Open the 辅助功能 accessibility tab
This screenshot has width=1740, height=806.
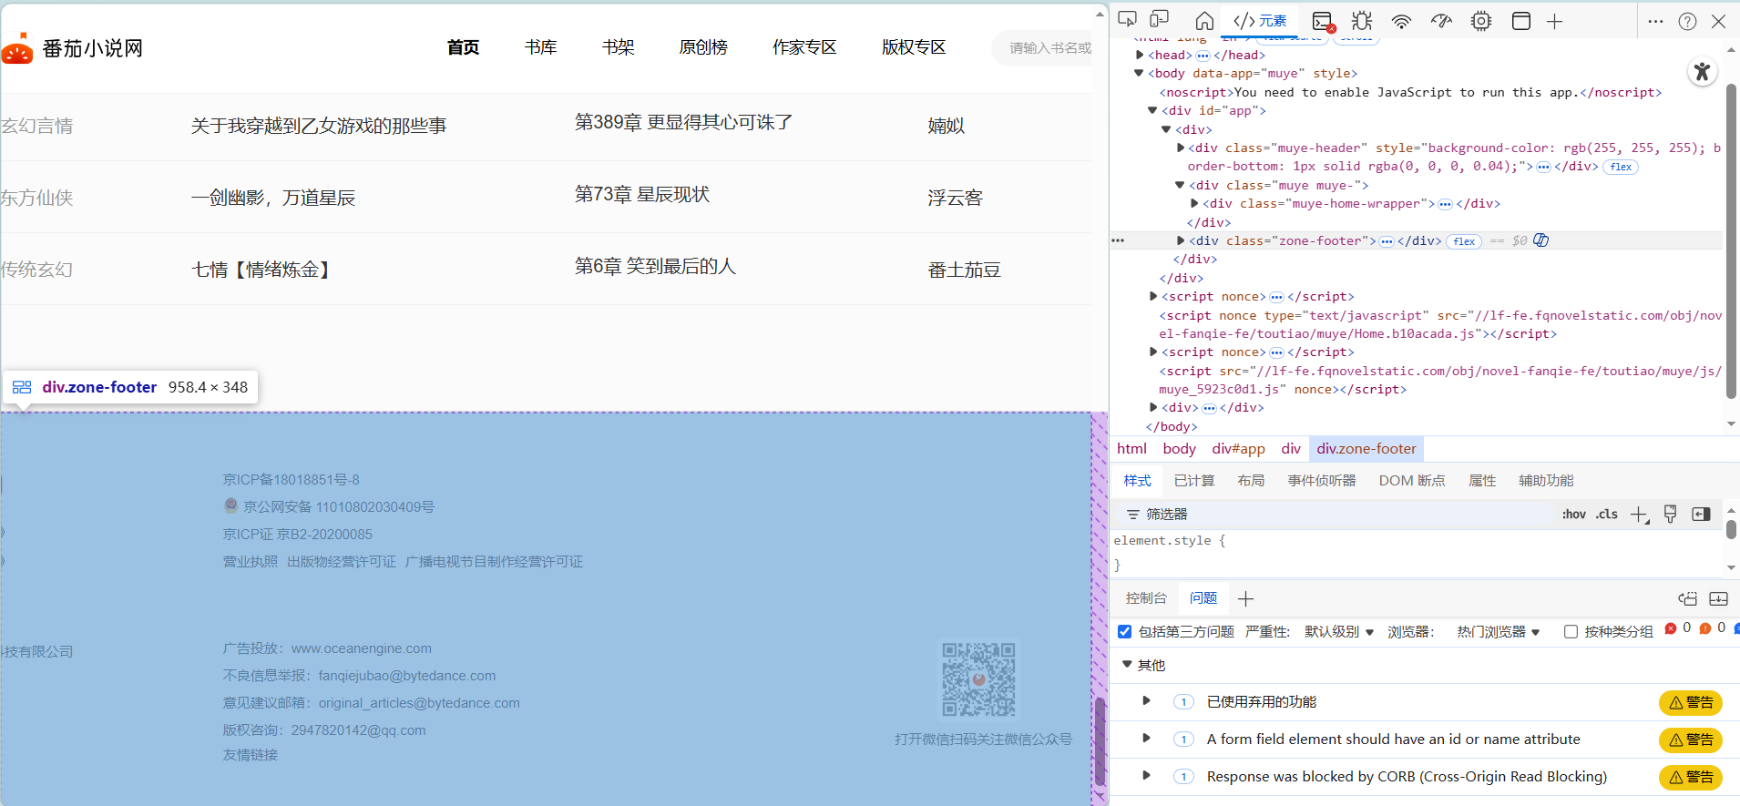coord(1546,480)
